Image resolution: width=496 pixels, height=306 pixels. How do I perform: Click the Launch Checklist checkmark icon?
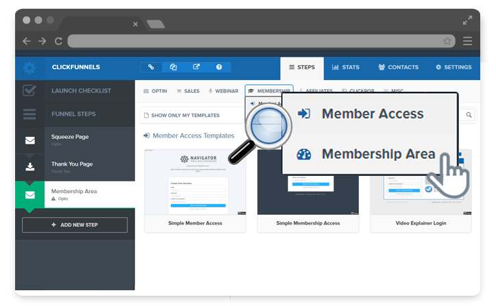point(29,90)
